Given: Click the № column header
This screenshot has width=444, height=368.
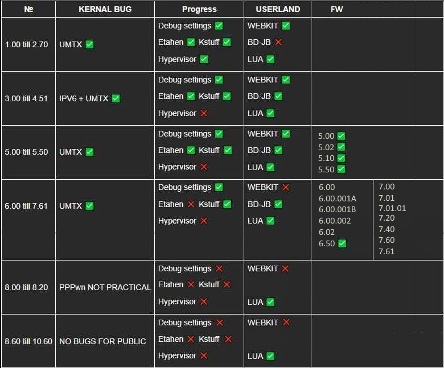Looking at the screenshot, I should pyautogui.click(x=28, y=9).
